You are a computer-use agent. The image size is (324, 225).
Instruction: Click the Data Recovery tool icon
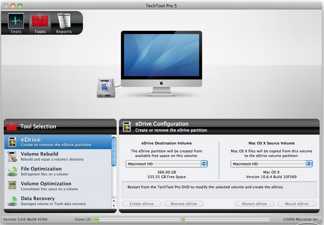(x=13, y=201)
